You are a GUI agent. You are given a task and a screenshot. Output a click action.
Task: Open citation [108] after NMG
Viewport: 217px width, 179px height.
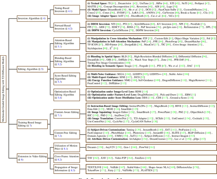click(134, 80)
